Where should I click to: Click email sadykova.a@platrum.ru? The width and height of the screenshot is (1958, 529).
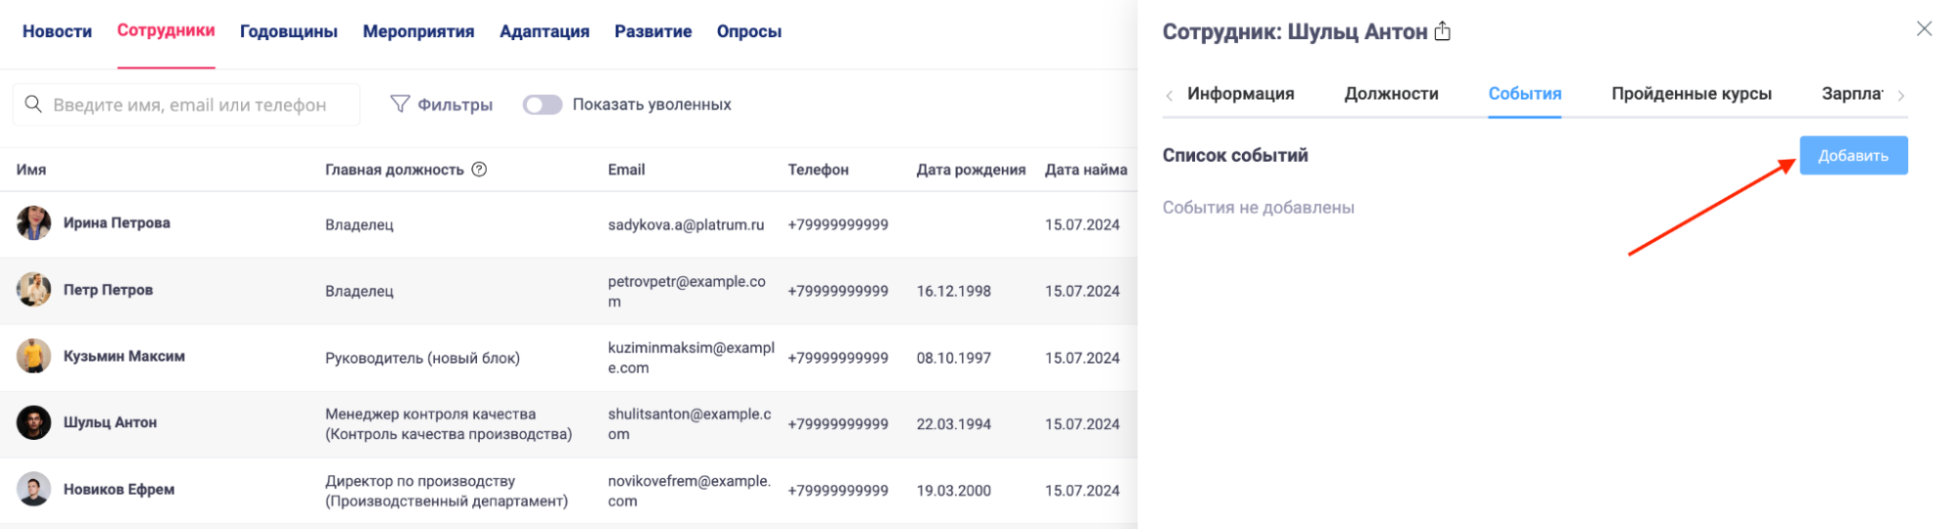(x=686, y=225)
